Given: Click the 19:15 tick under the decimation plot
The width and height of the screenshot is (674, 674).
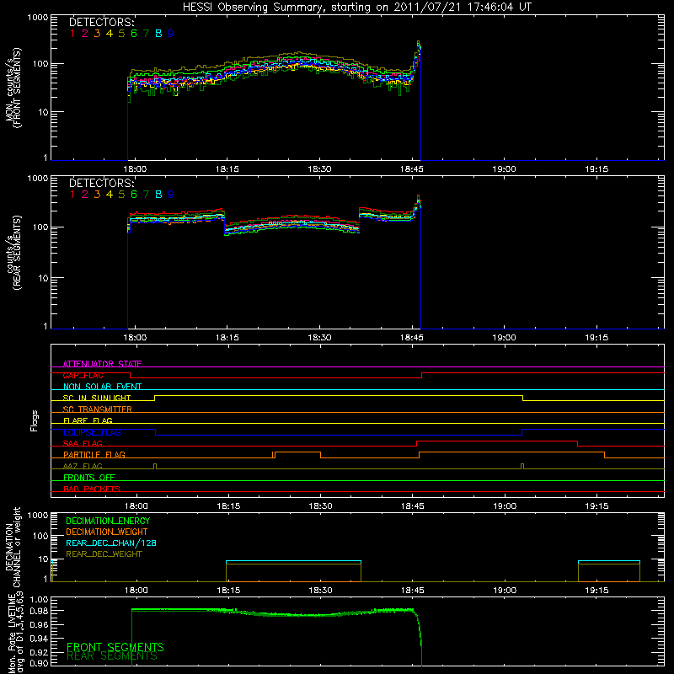Looking at the screenshot, I should (596, 591).
